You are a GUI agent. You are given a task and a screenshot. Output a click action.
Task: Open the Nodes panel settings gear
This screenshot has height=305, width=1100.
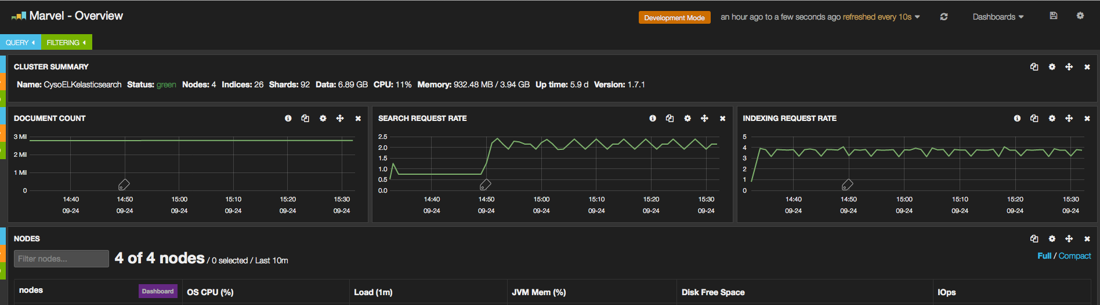click(1052, 238)
